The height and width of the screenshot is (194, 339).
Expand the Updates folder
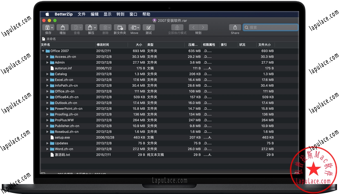pyautogui.click(x=47, y=143)
